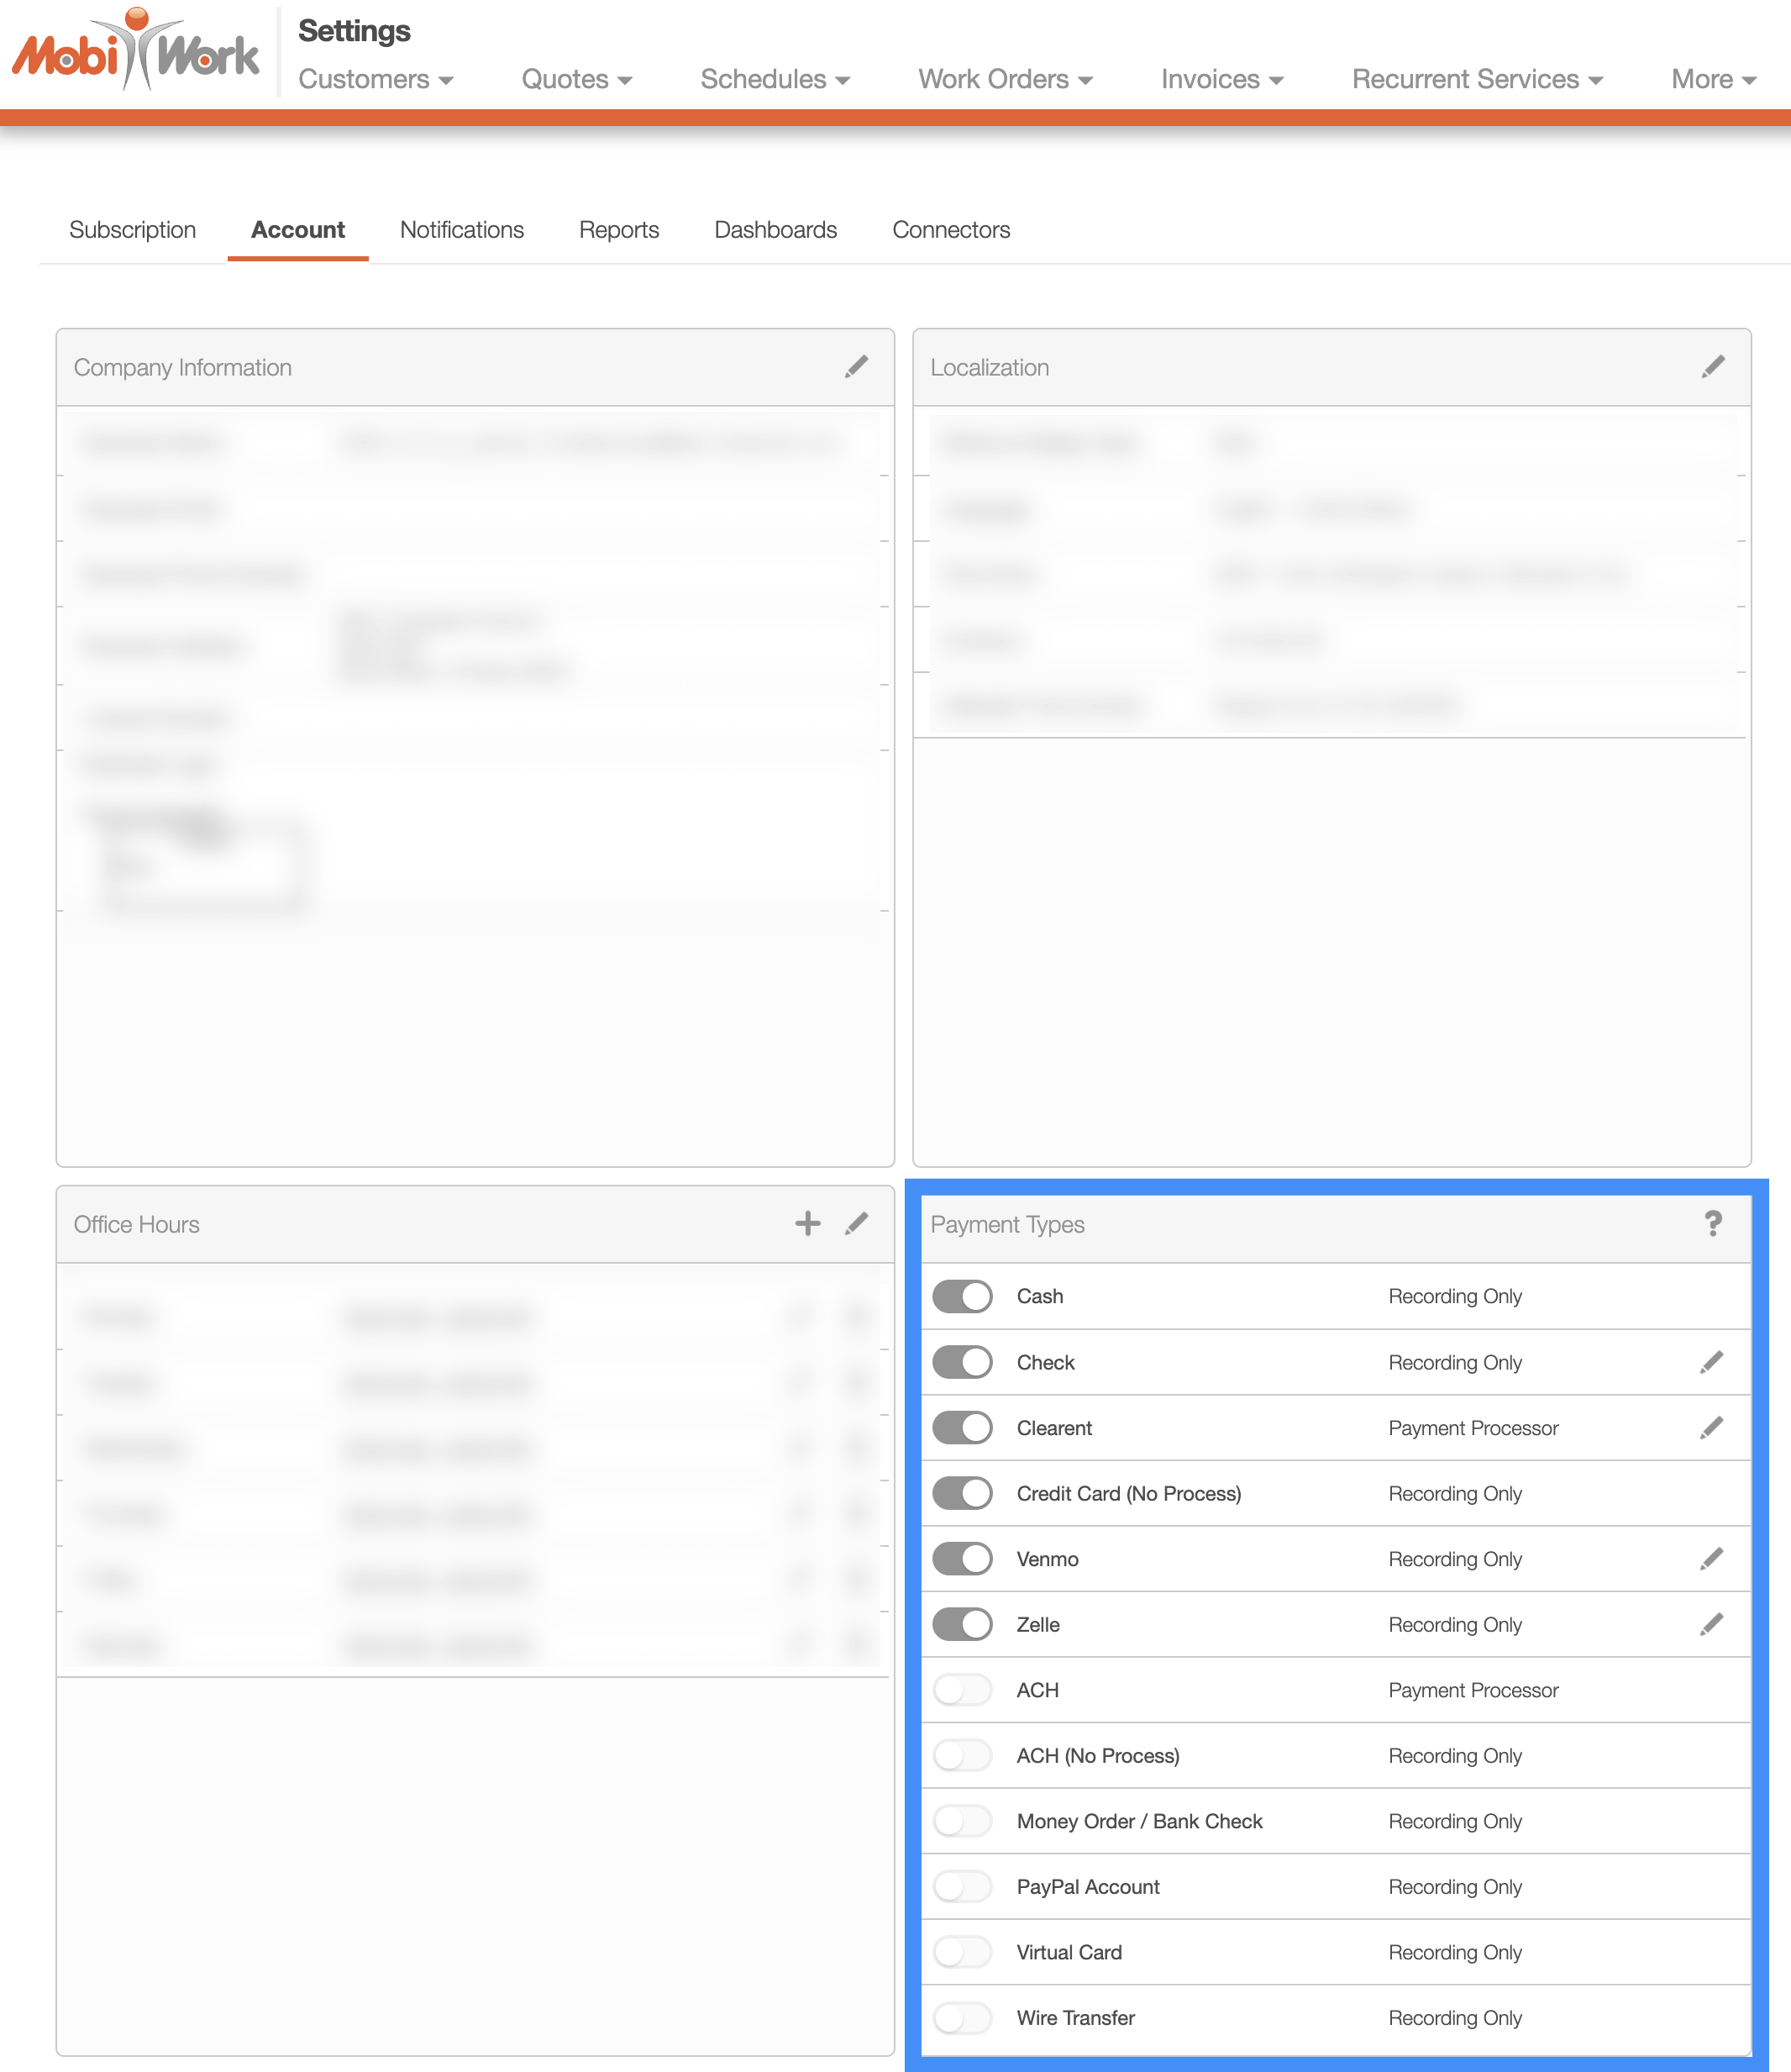Image resolution: width=1791 pixels, height=2072 pixels.
Task: Turn on PayPal Account toggle
Action: [962, 1887]
